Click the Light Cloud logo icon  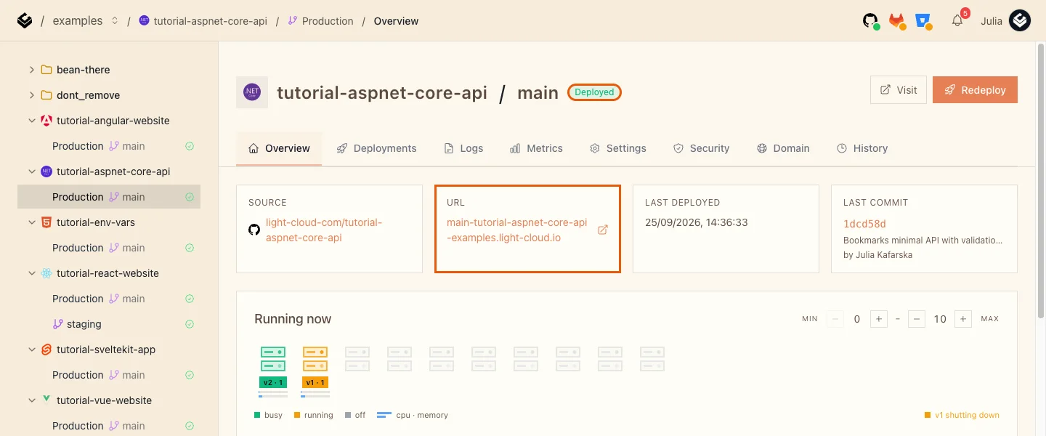25,21
